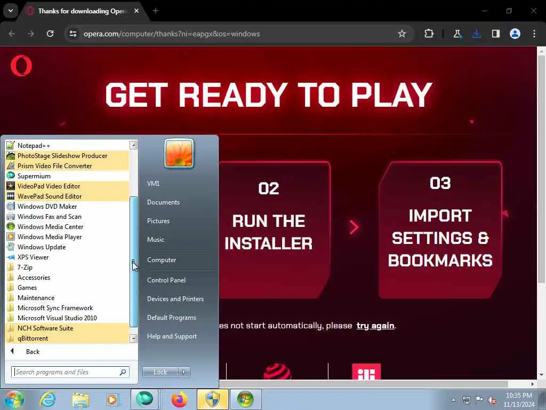546x410 pixels.
Task: Show browser downloads
Action: tap(476, 34)
